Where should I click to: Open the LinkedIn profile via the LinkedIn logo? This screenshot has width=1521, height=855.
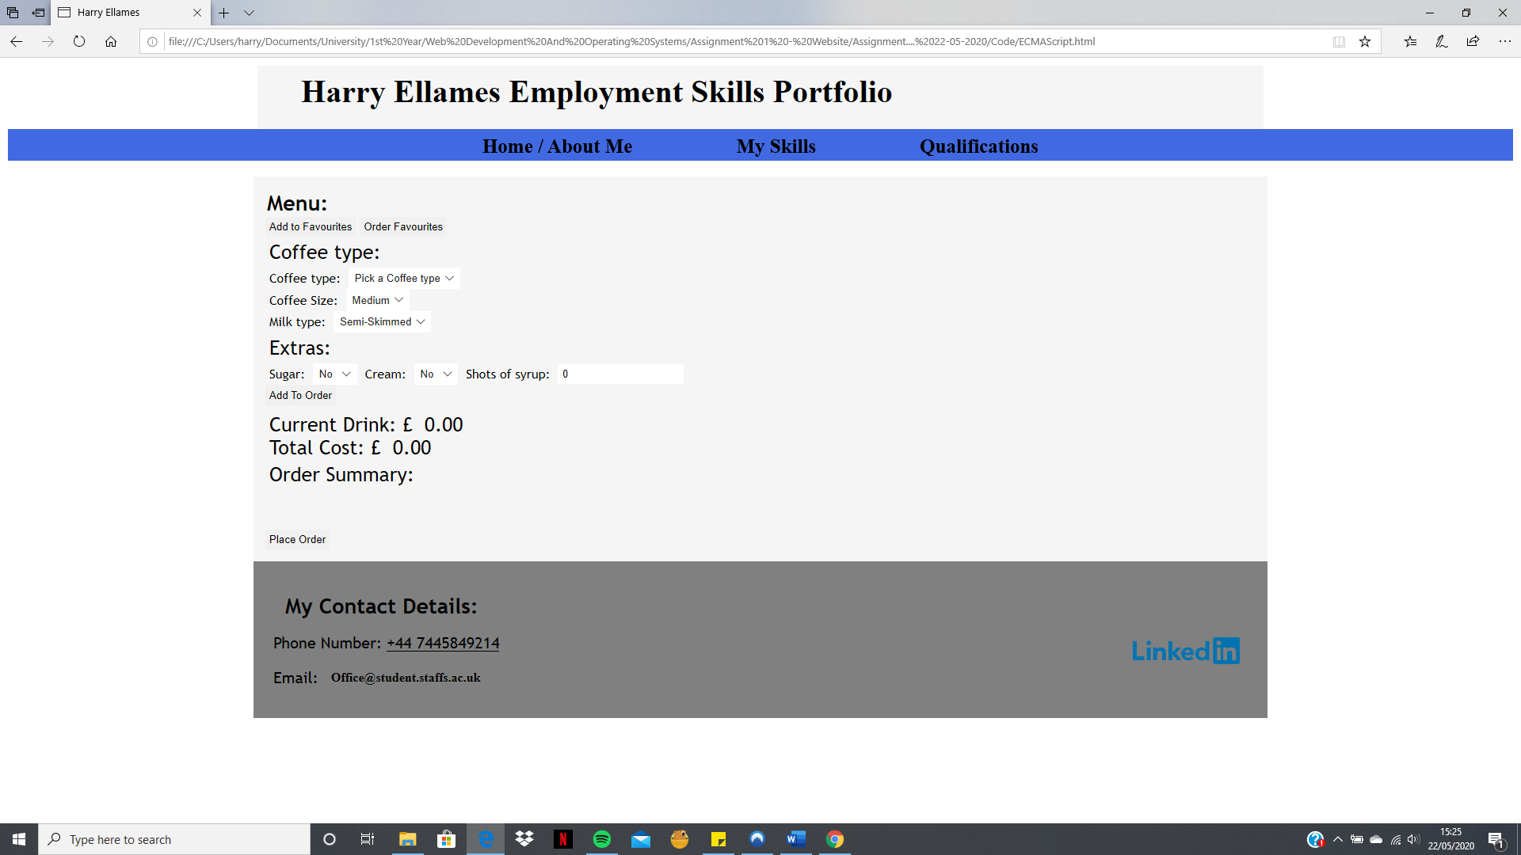[1185, 650]
